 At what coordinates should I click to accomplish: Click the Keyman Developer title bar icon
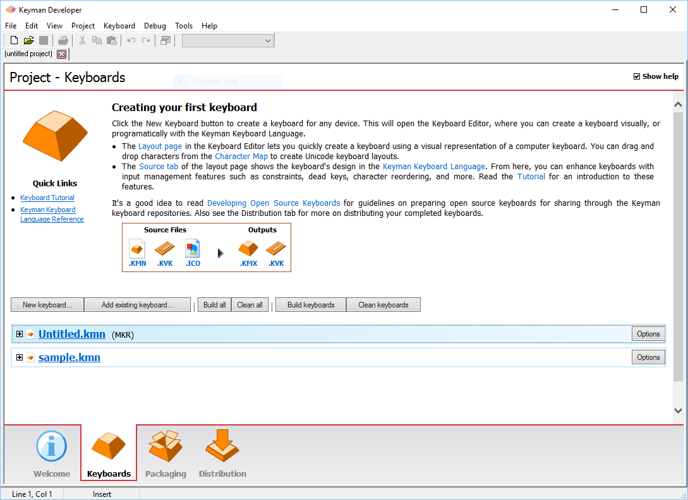point(11,9)
